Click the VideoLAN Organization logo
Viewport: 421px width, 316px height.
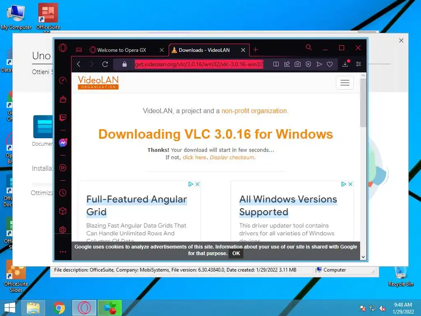(98, 82)
